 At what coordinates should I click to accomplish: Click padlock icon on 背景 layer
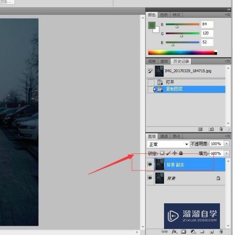(218, 178)
